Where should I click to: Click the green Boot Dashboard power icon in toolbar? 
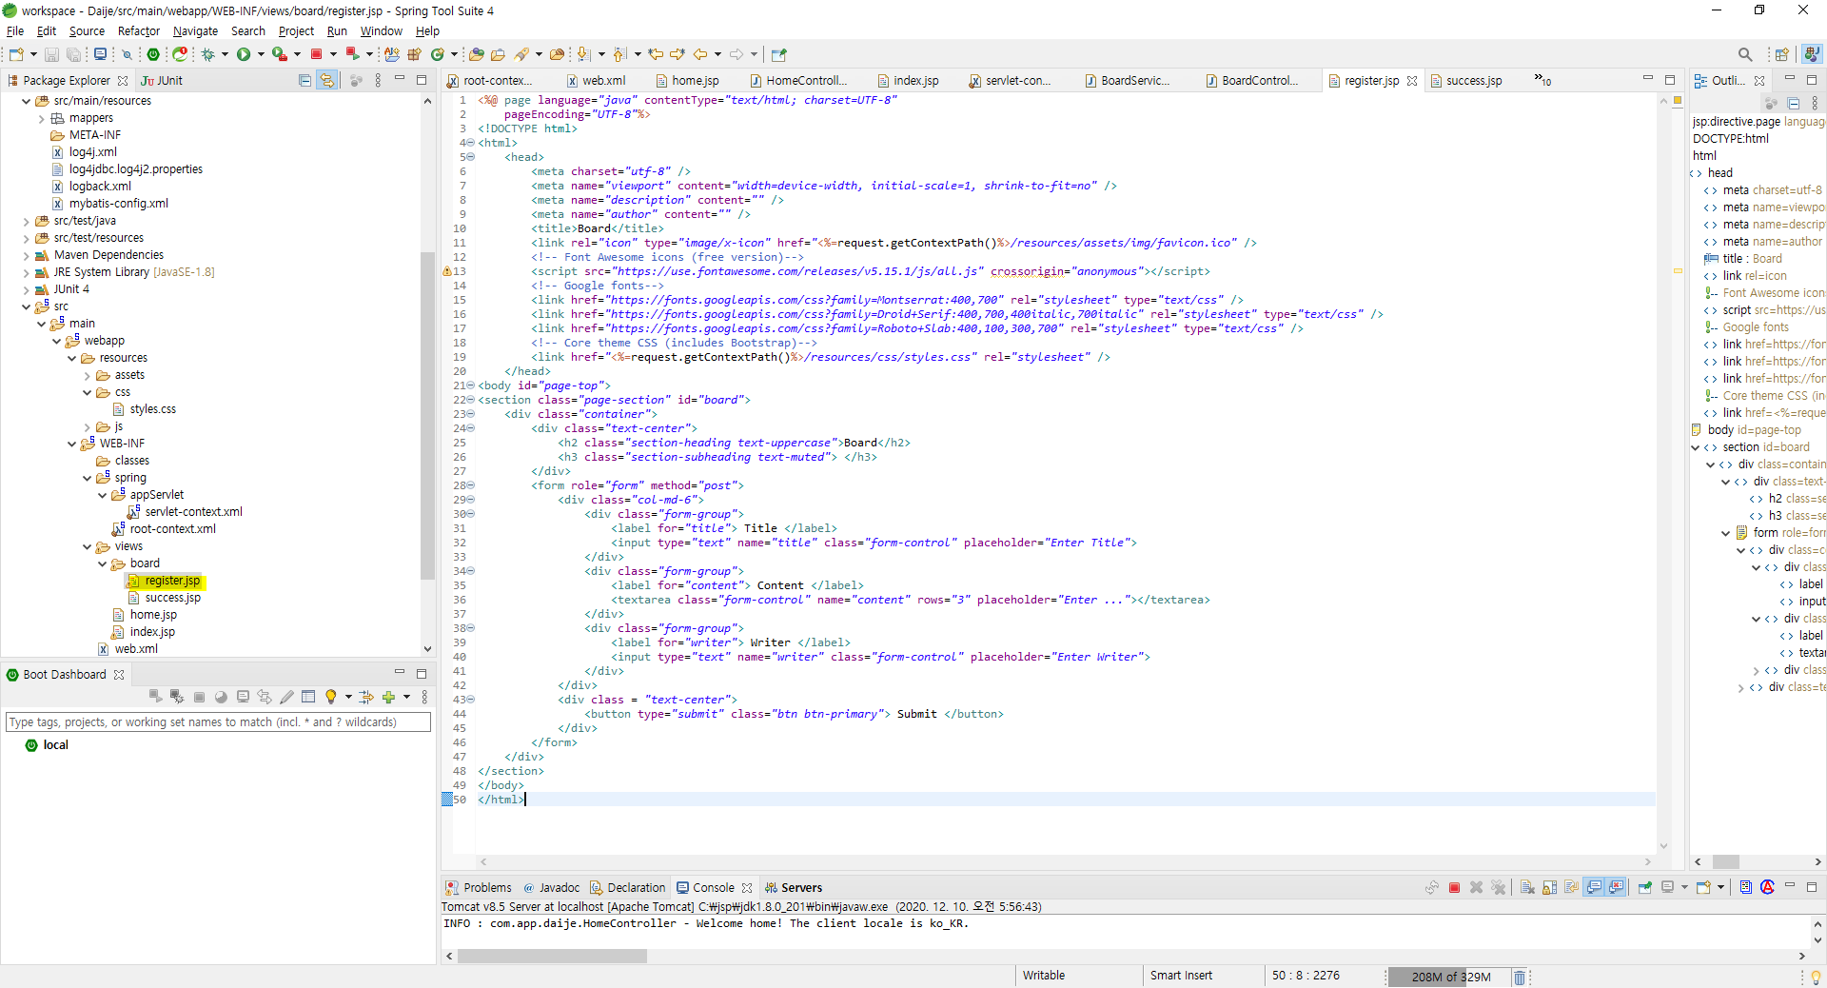pos(152,54)
